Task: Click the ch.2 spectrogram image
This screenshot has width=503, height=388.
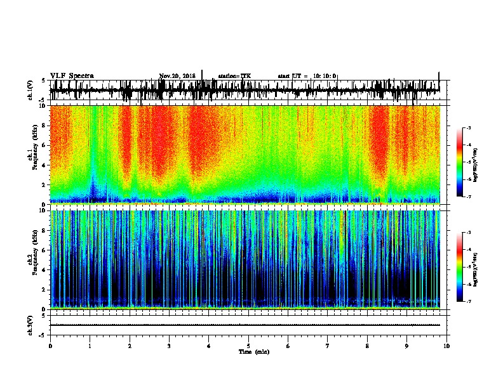Action: [x=245, y=260]
